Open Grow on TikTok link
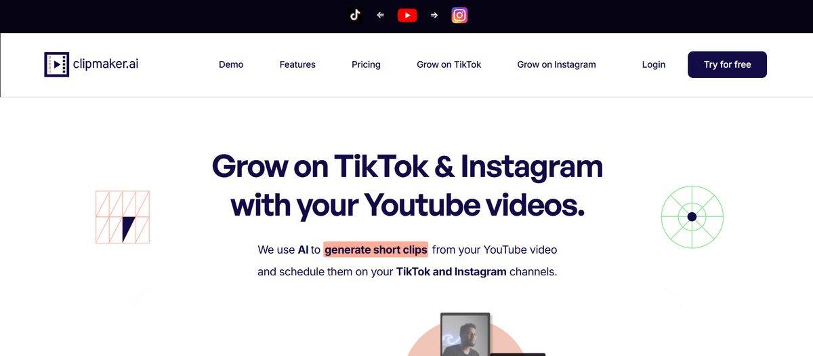813x356 pixels. coord(449,64)
